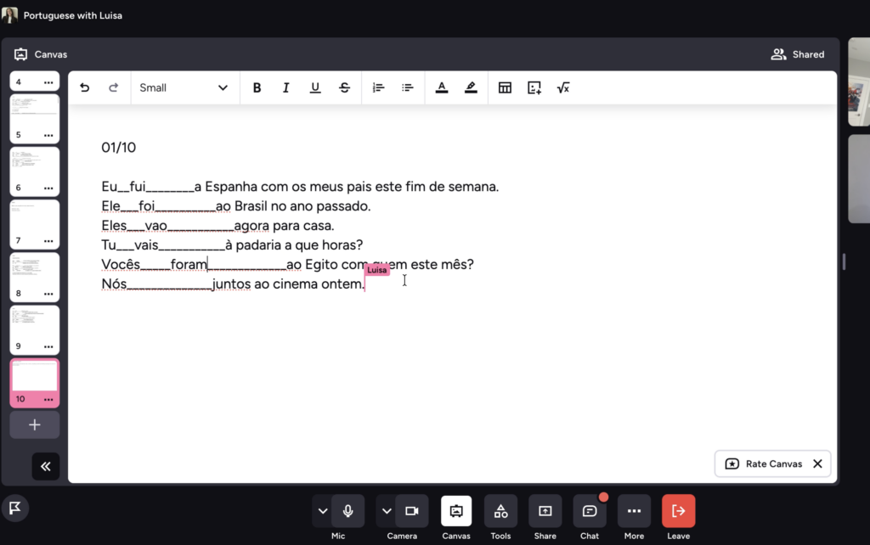Click the flag report icon
The height and width of the screenshot is (545, 870).
pos(15,508)
